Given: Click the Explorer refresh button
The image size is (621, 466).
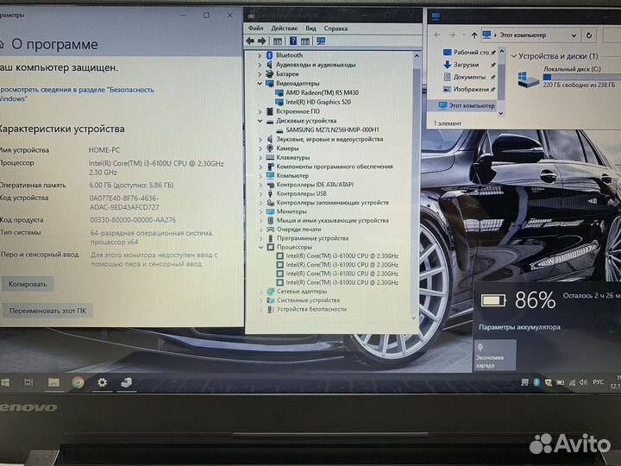Looking at the screenshot, I should pyautogui.click(x=589, y=35).
